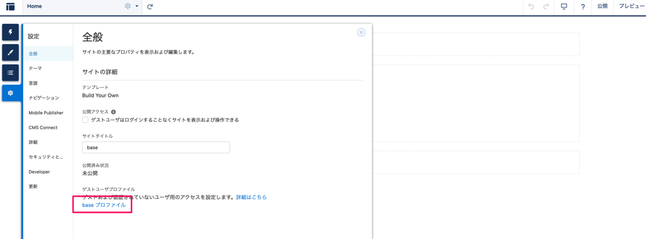
Task: Open the Page Structure list panel
Action: point(10,73)
